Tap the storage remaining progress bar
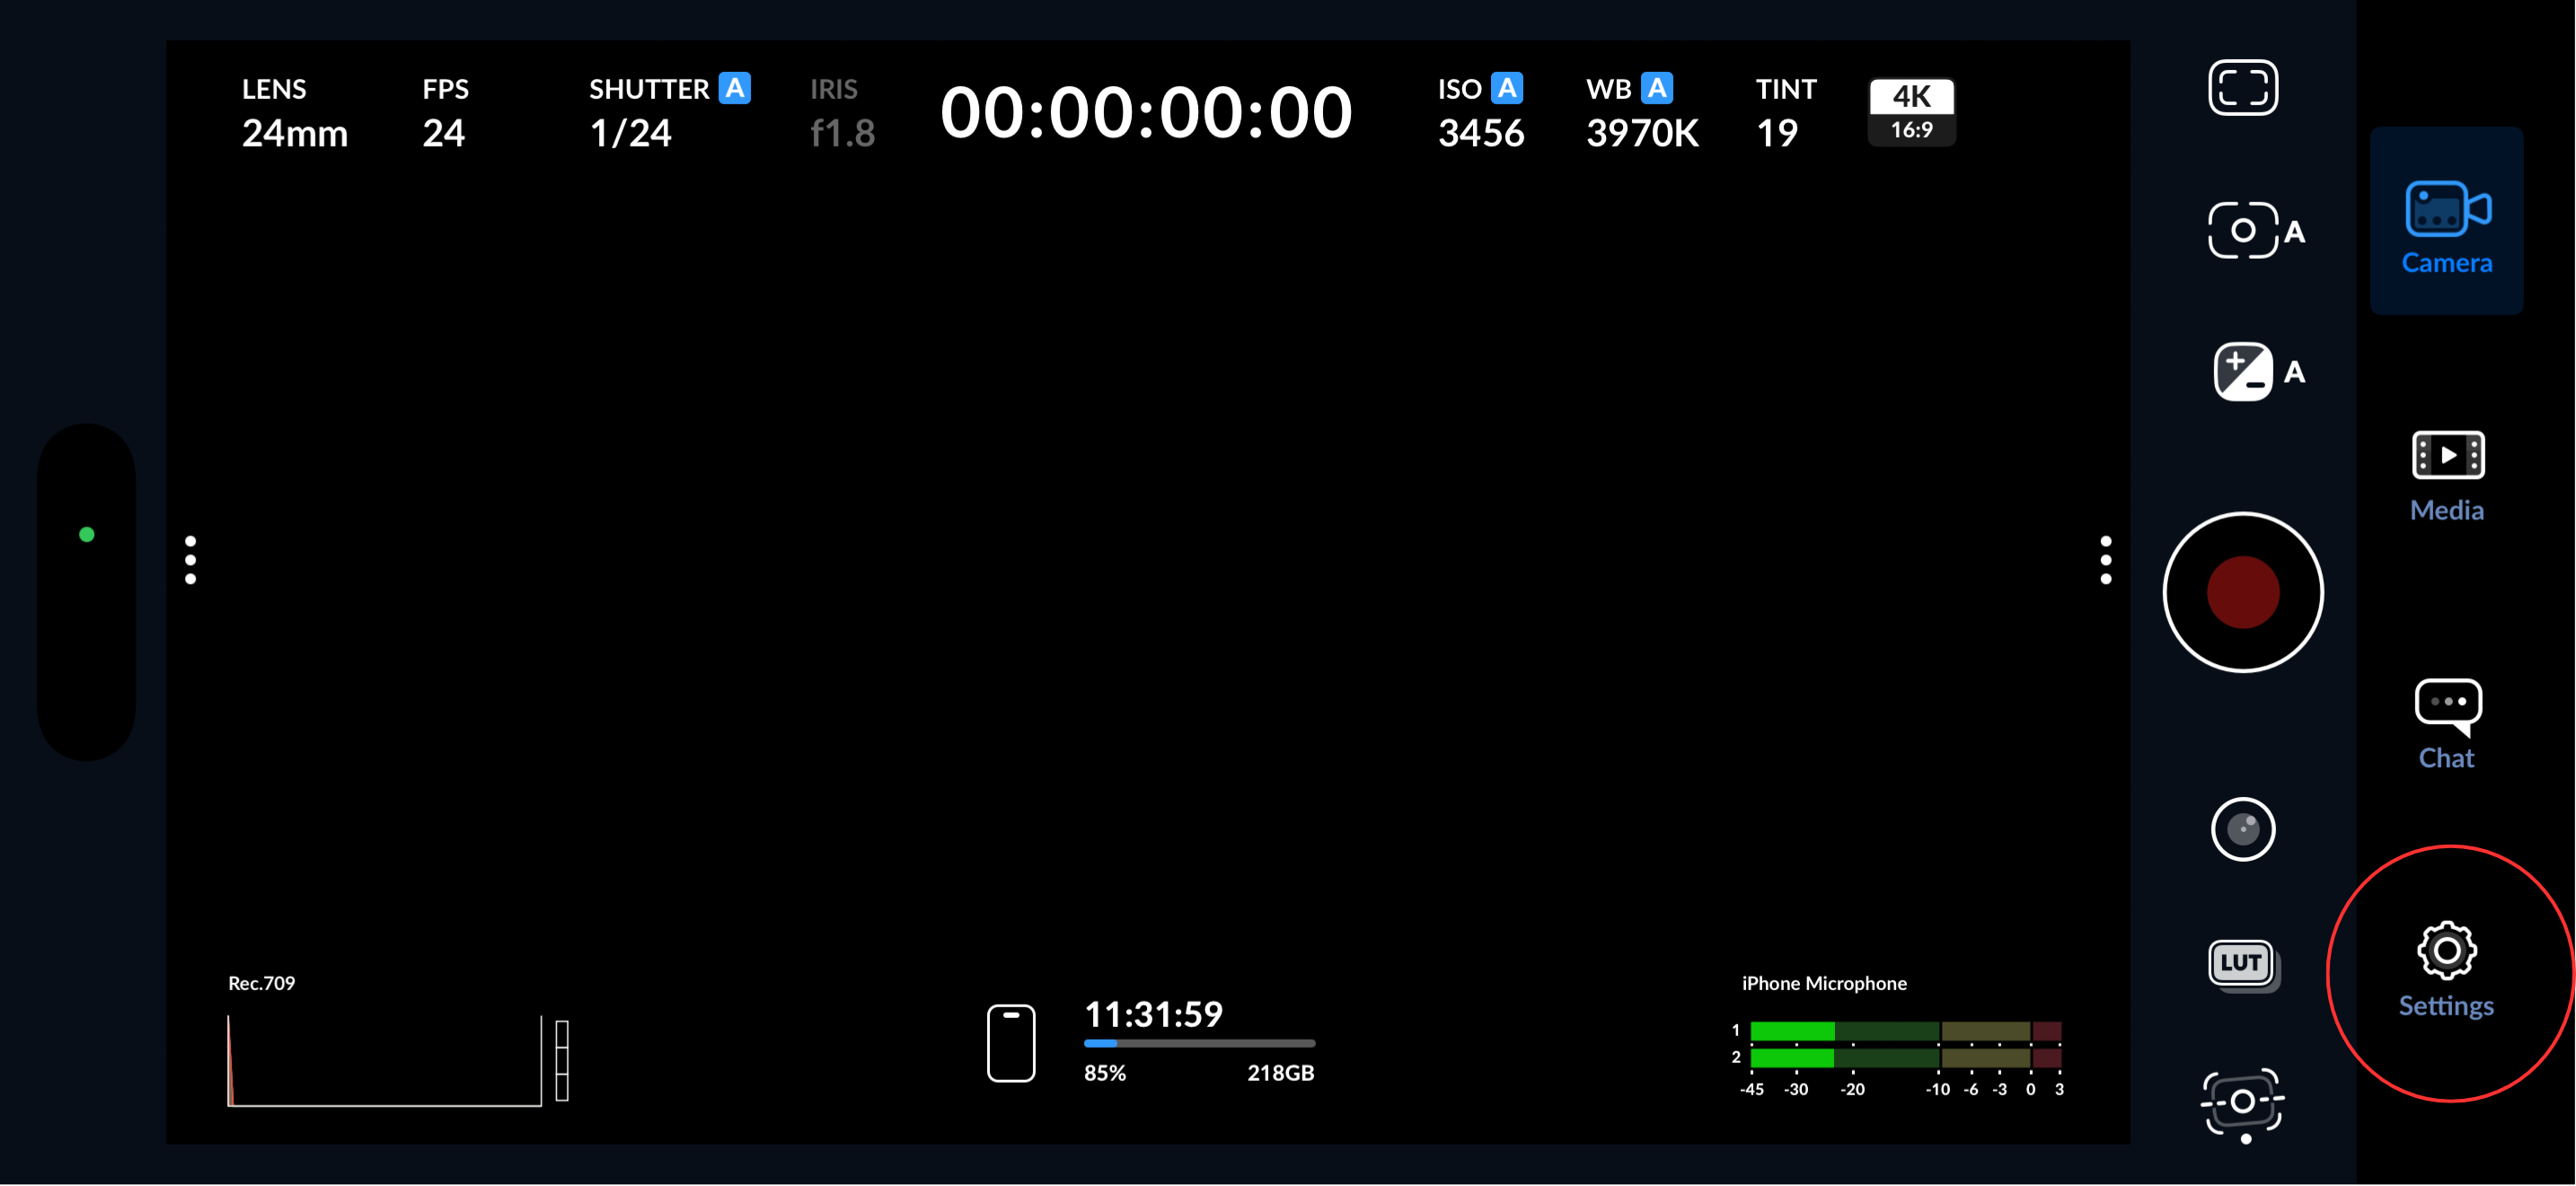 click(x=1198, y=1043)
